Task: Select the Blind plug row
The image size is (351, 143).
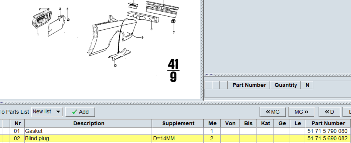Action: 175,138
